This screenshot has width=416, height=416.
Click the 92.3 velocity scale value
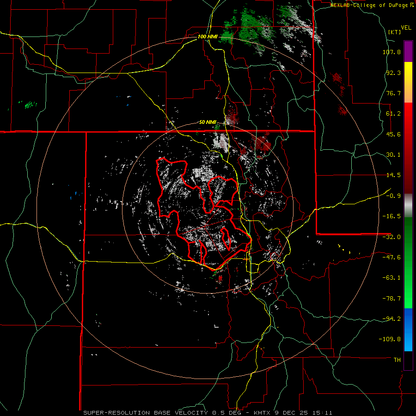(393, 73)
